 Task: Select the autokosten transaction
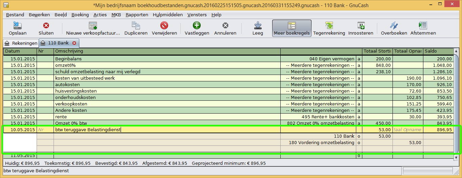228,84
